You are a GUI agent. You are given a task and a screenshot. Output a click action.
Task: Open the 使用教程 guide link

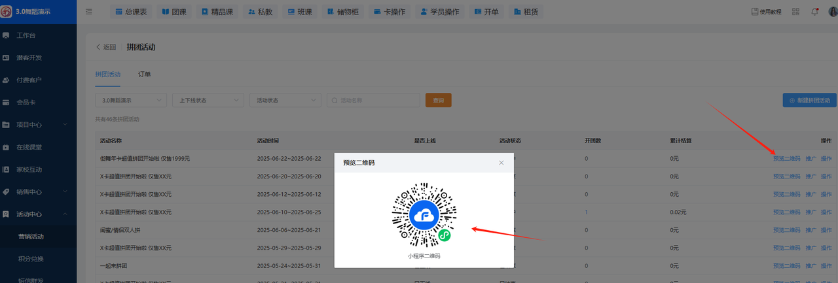click(x=766, y=12)
